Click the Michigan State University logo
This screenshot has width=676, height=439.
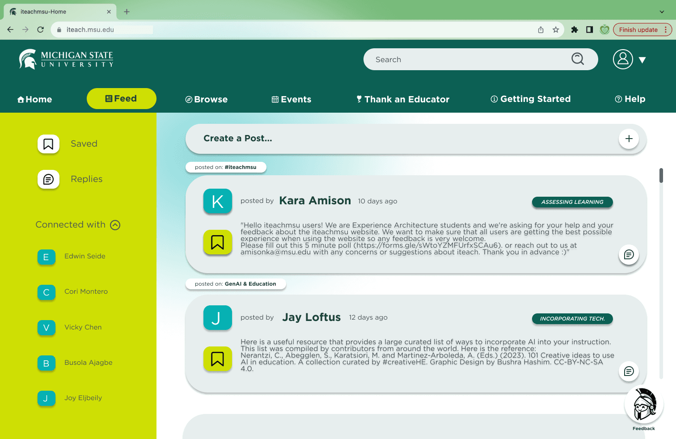click(66, 59)
